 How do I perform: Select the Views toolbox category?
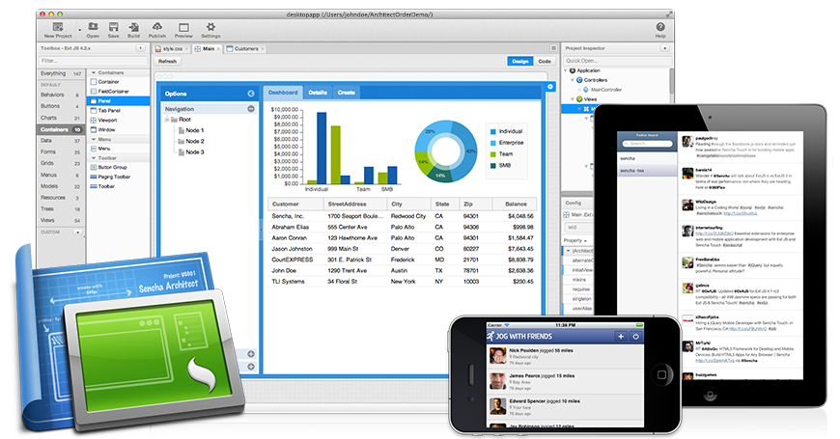tap(61, 220)
